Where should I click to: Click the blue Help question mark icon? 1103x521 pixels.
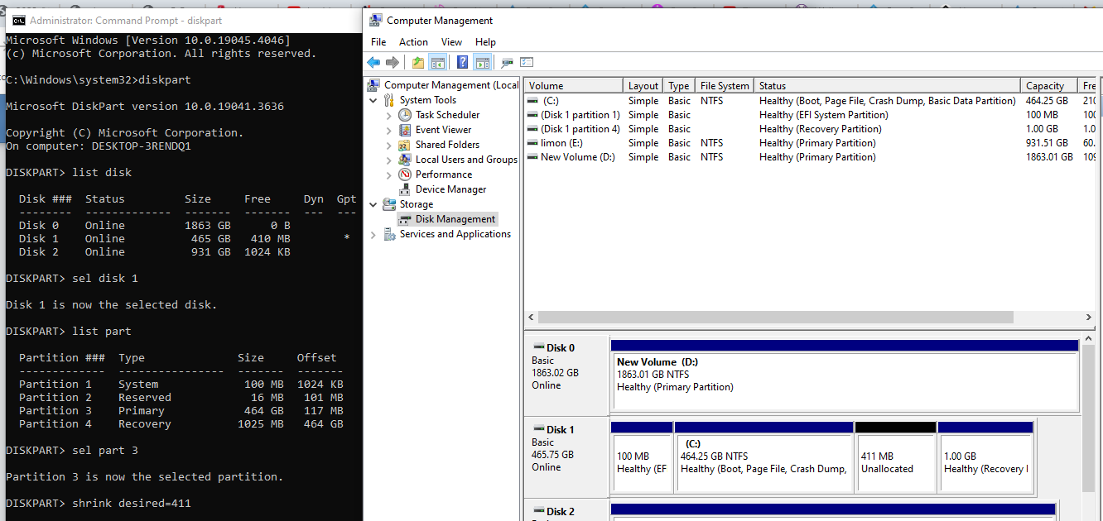click(x=463, y=62)
